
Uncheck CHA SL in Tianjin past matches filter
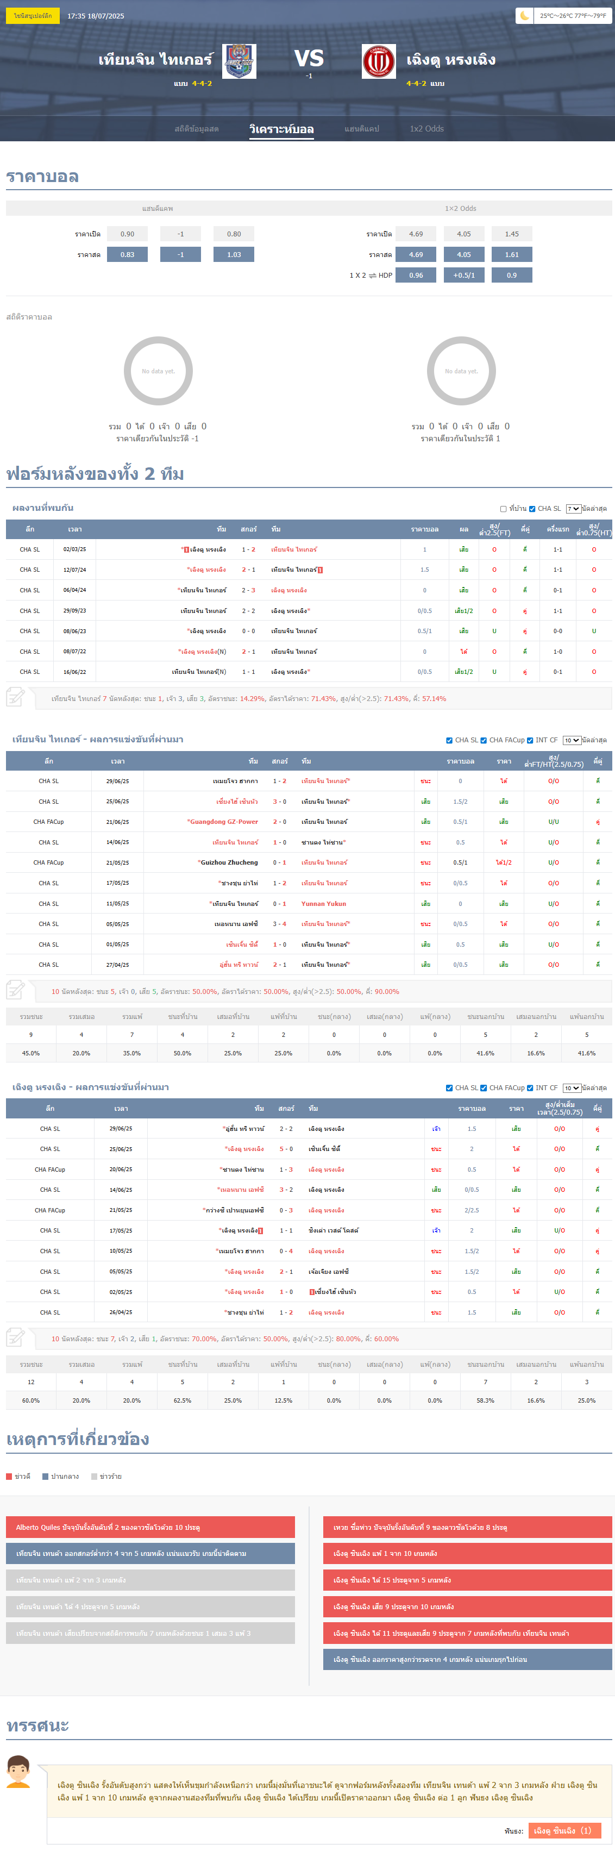pos(449,740)
